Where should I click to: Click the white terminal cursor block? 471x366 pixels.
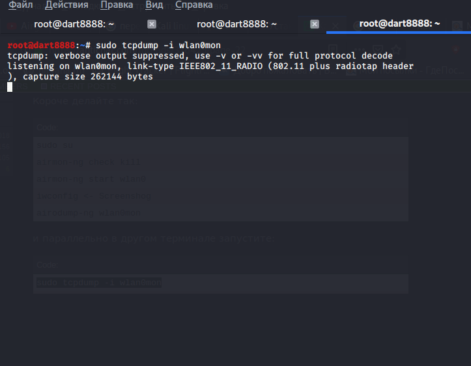[x=10, y=87]
